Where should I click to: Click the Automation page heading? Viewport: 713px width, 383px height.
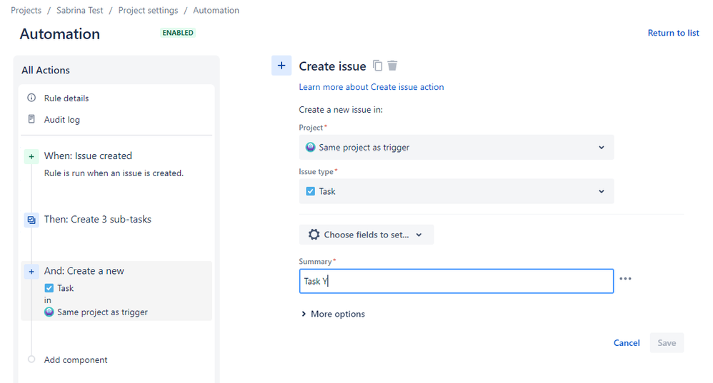(59, 34)
